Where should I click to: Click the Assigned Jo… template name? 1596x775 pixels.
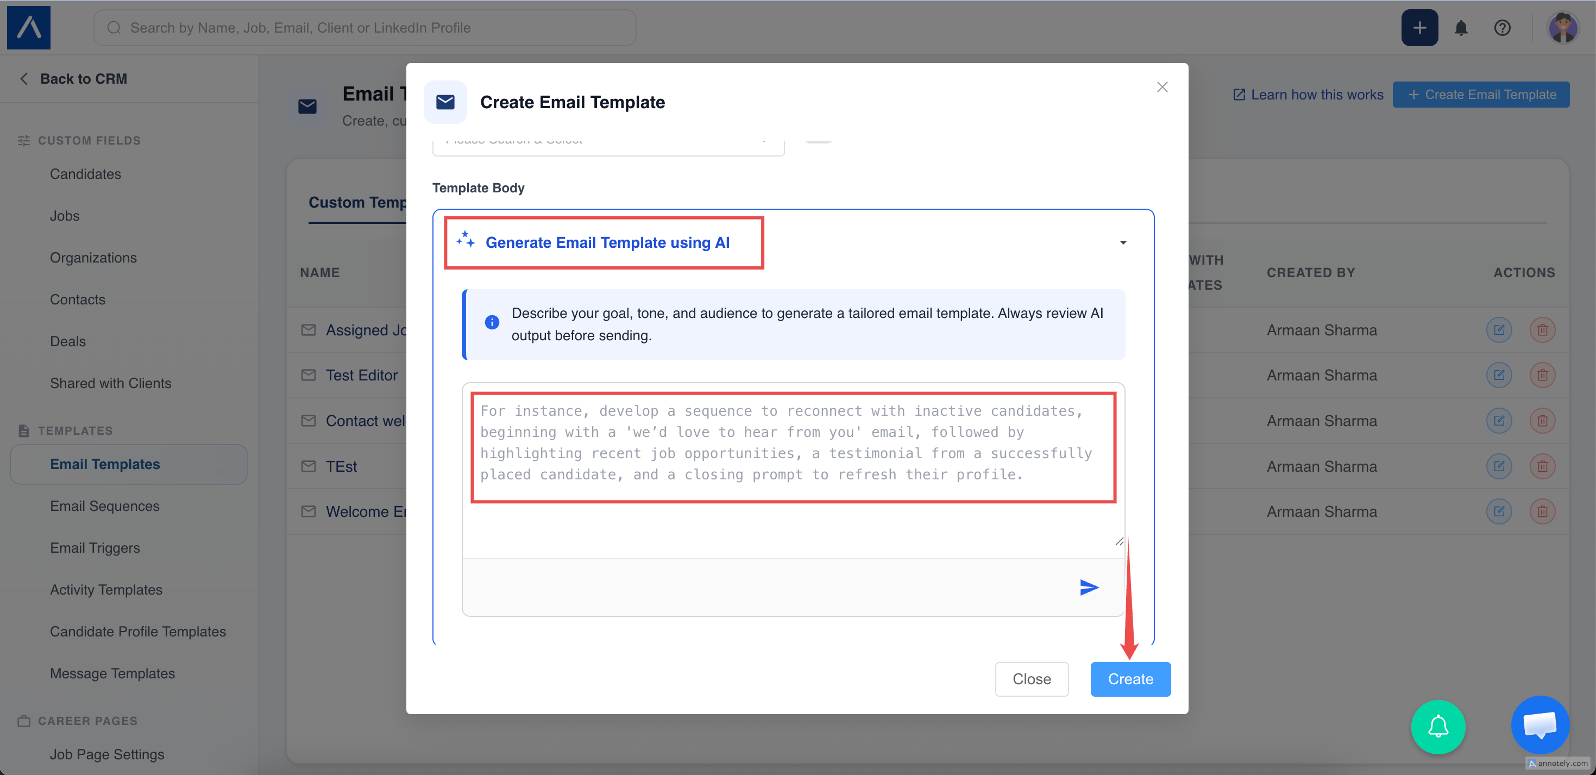tap(366, 330)
